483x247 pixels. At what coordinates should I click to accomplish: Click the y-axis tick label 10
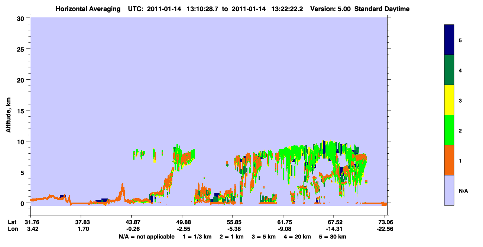pos(21,141)
